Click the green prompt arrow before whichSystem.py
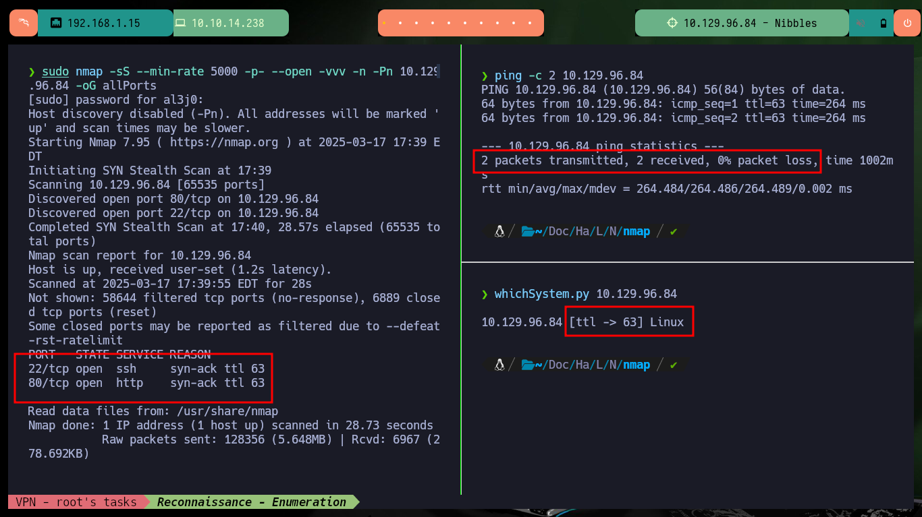 click(x=485, y=294)
